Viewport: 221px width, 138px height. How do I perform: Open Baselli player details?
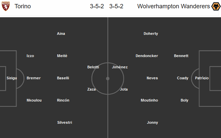[63, 78]
